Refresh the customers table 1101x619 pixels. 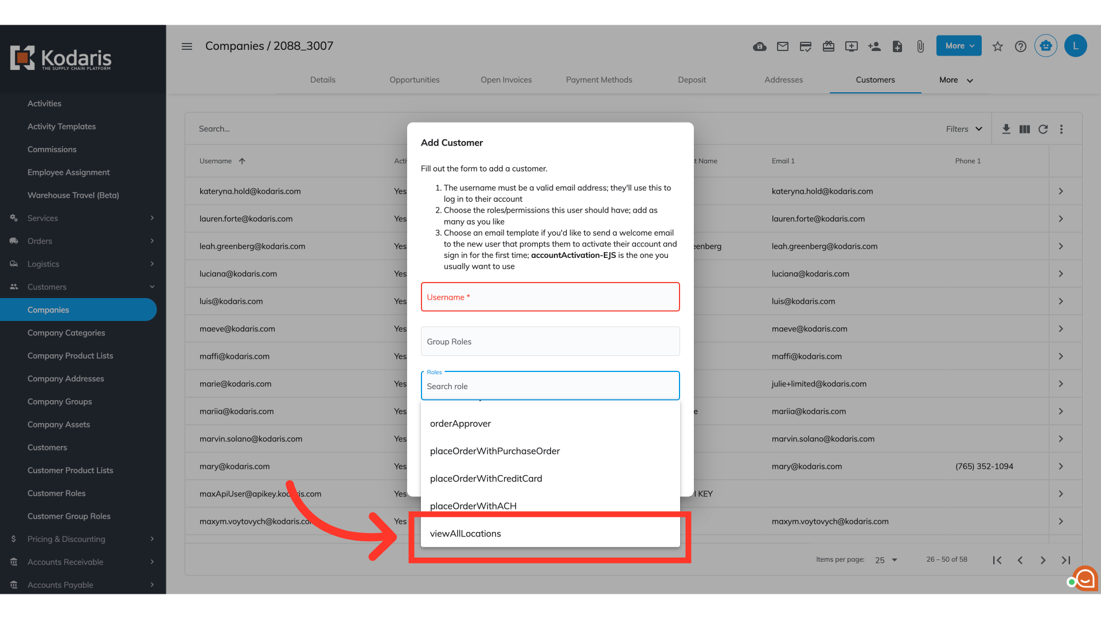point(1043,129)
